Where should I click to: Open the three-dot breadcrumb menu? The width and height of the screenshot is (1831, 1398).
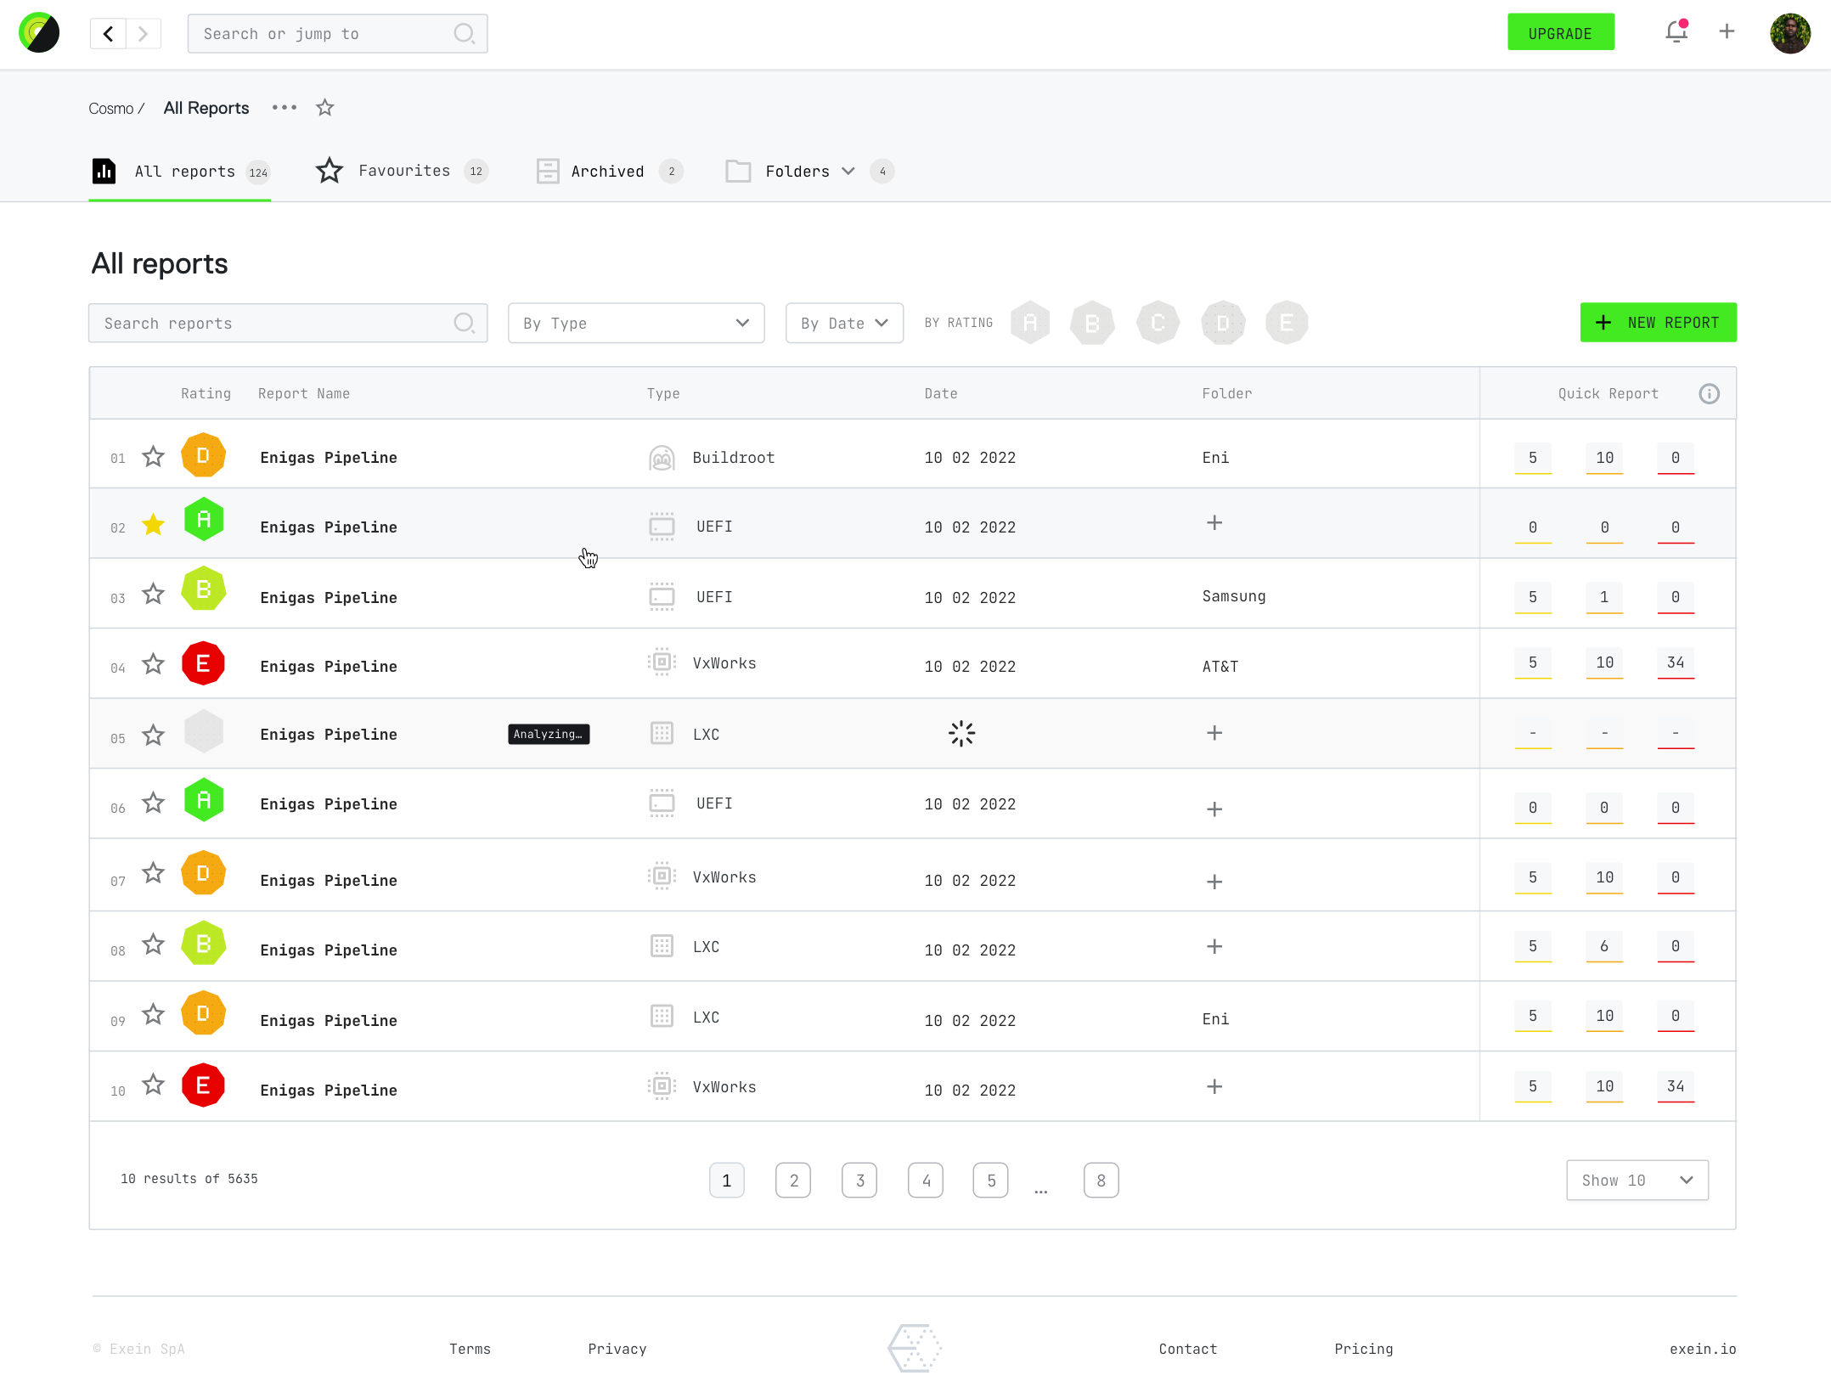coord(285,108)
